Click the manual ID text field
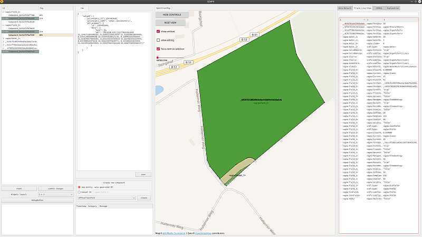 coord(122,192)
